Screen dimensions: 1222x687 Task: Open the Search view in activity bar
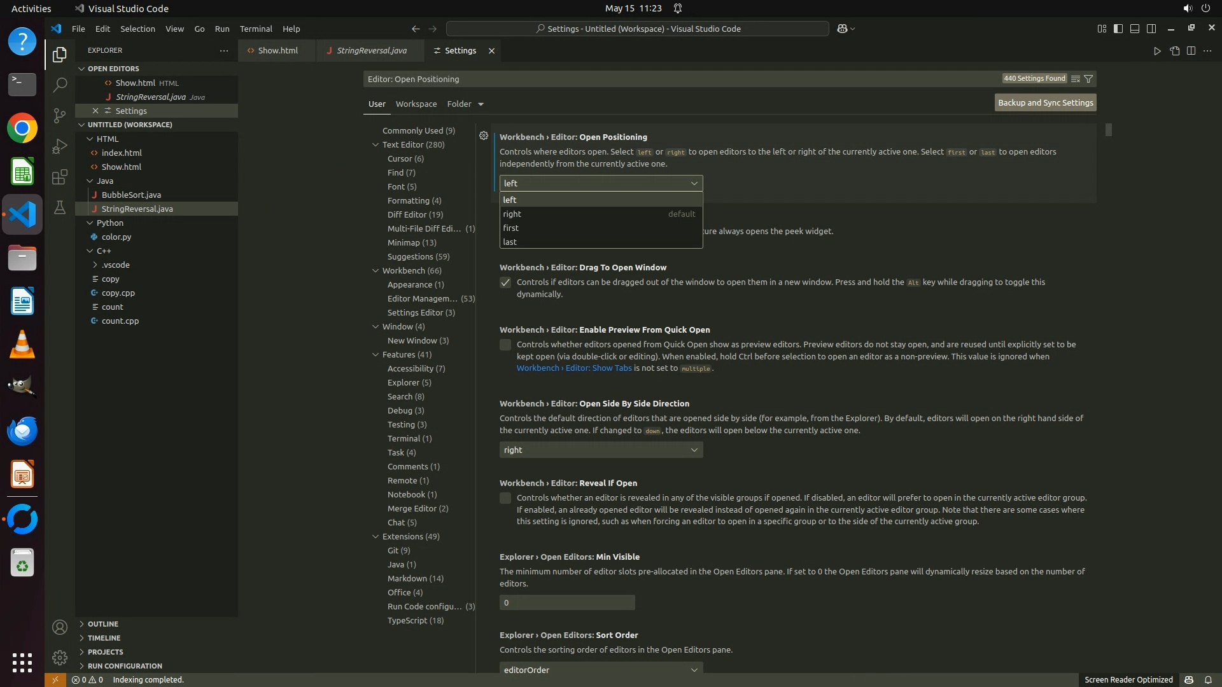click(x=59, y=85)
